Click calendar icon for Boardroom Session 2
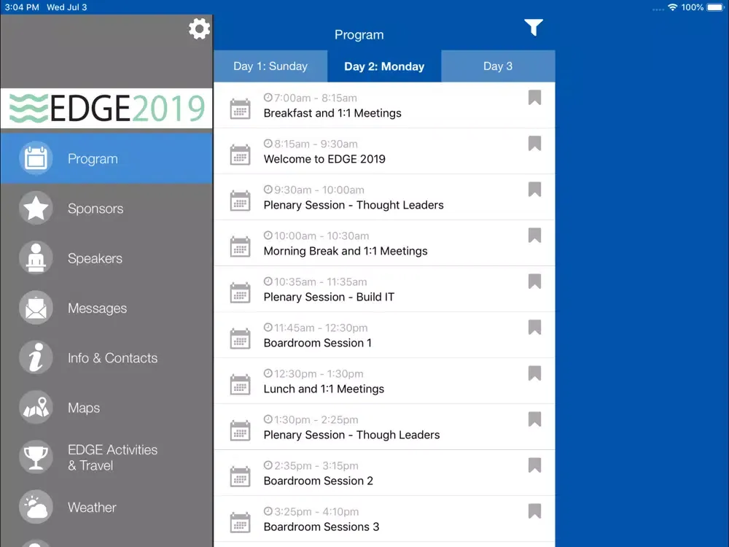The height and width of the screenshot is (547, 729). pos(241,476)
